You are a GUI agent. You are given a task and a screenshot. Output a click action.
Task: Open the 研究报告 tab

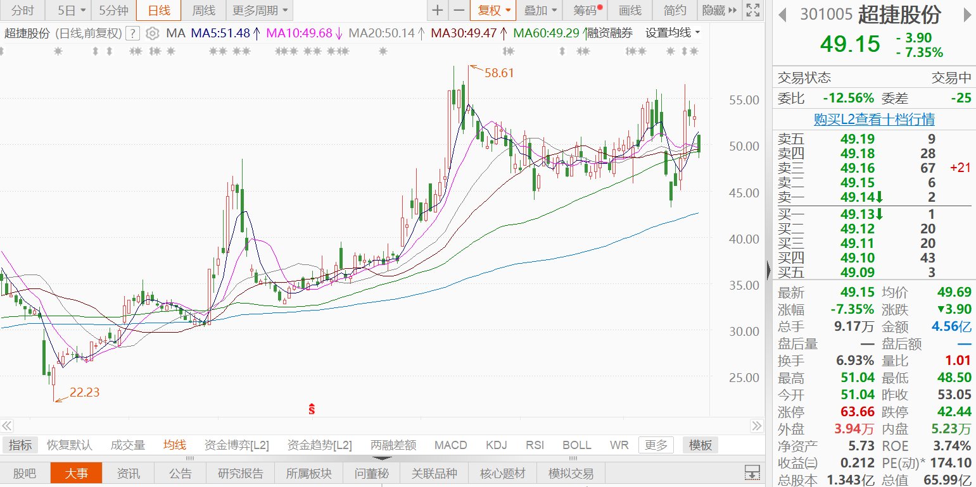tap(241, 473)
